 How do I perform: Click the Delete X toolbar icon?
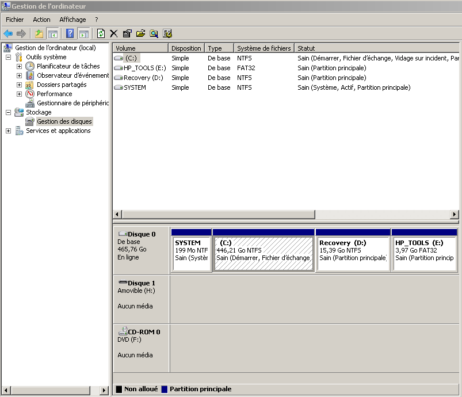point(114,33)
